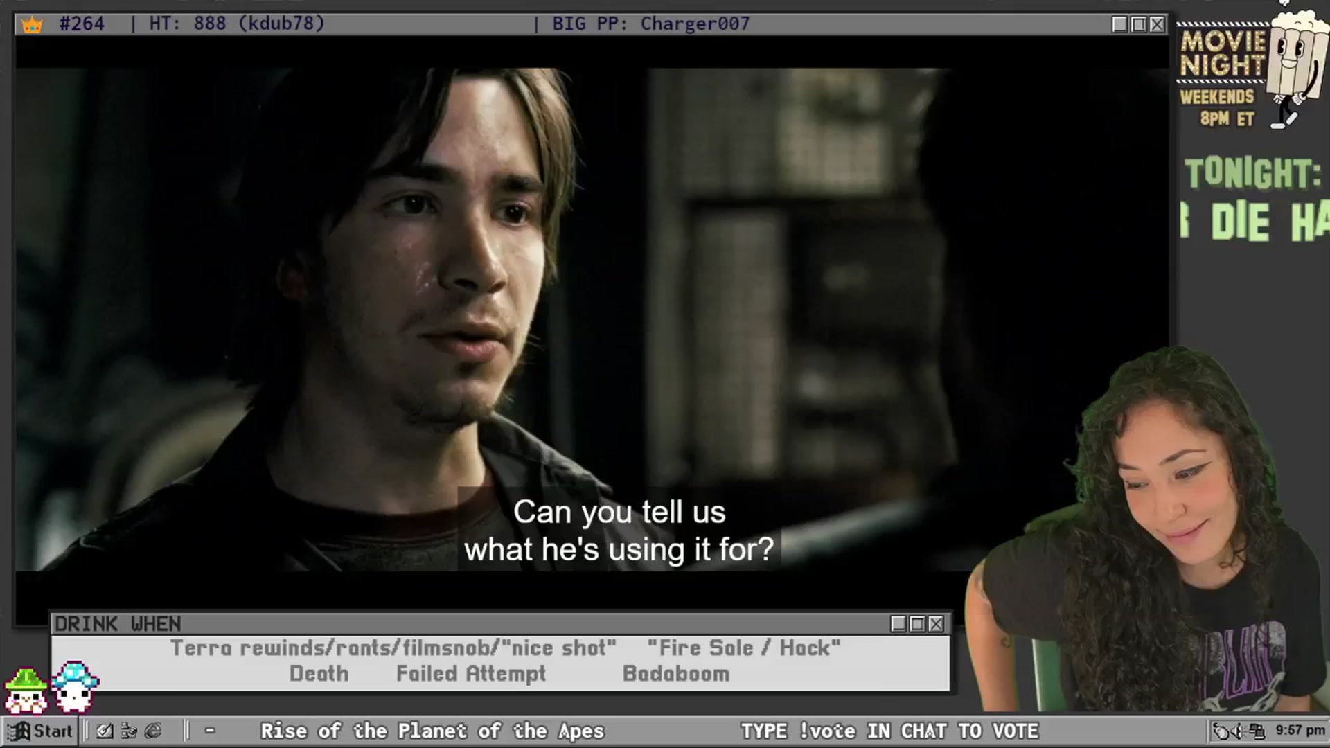Click the "Fire Sale / Hack" drink rule
The width and height of the screenshot is (1330, 748).
coord(744,648)
